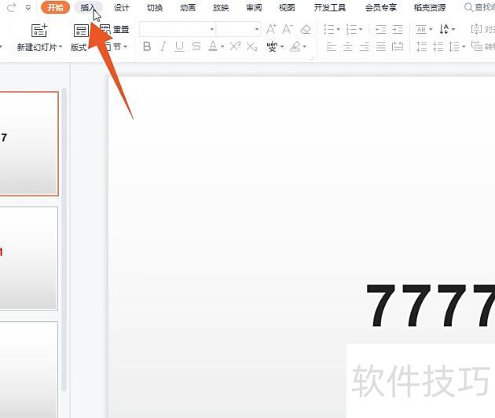This screenshot has height=418, width=495.
Task: Increase font size with A+ icon
Action: 271,29
